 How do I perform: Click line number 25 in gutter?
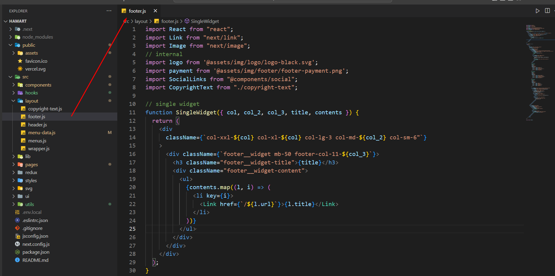(132, 229)
